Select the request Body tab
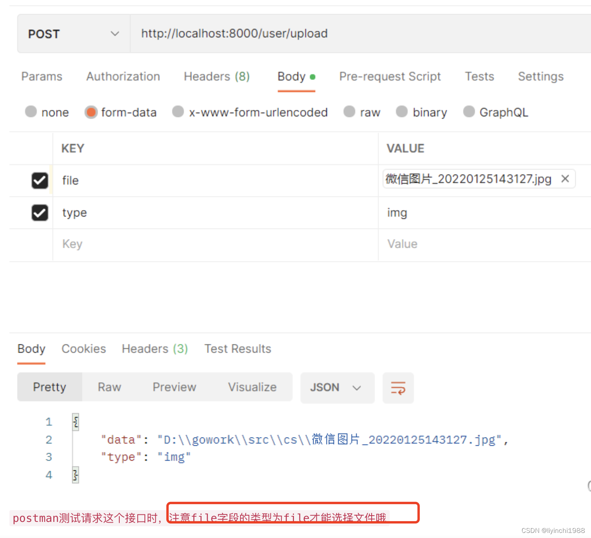591x538 pixels. (x=296, y=76)
